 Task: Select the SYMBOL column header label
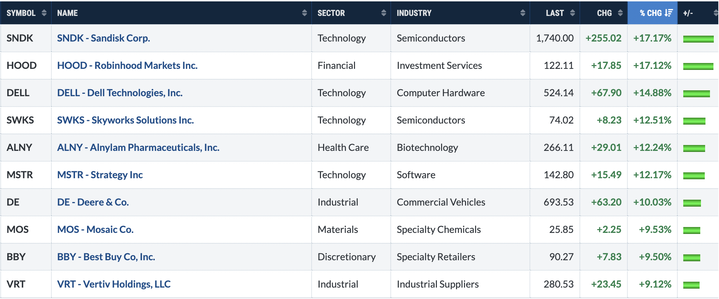point(21,13)
